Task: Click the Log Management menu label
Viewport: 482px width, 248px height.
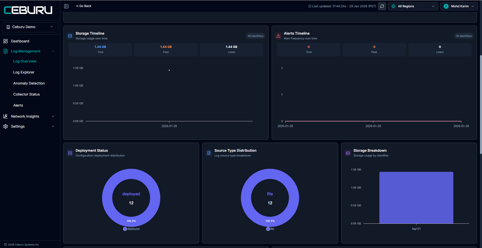Action: click(x=26, y=51)
